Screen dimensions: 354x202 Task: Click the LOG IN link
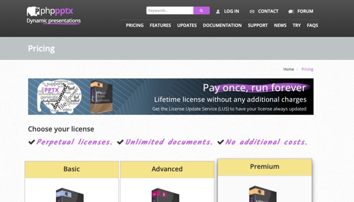click(x=231, y=11)
